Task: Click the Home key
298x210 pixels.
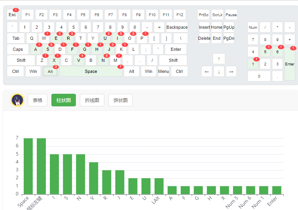Action: 217,27
